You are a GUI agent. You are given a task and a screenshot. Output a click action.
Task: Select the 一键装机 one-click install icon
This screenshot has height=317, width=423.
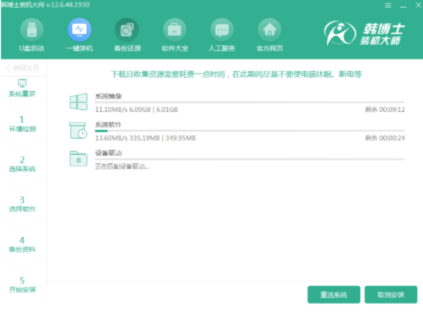[79, 30]
